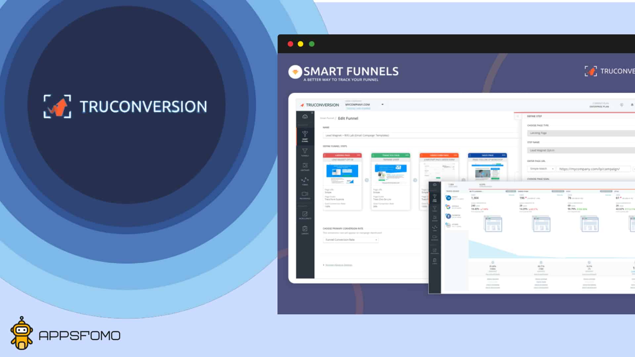This screenshot has width=635, height=357.
Task: Open Sales Page step thumbnail preview
Action: (487, 173)
